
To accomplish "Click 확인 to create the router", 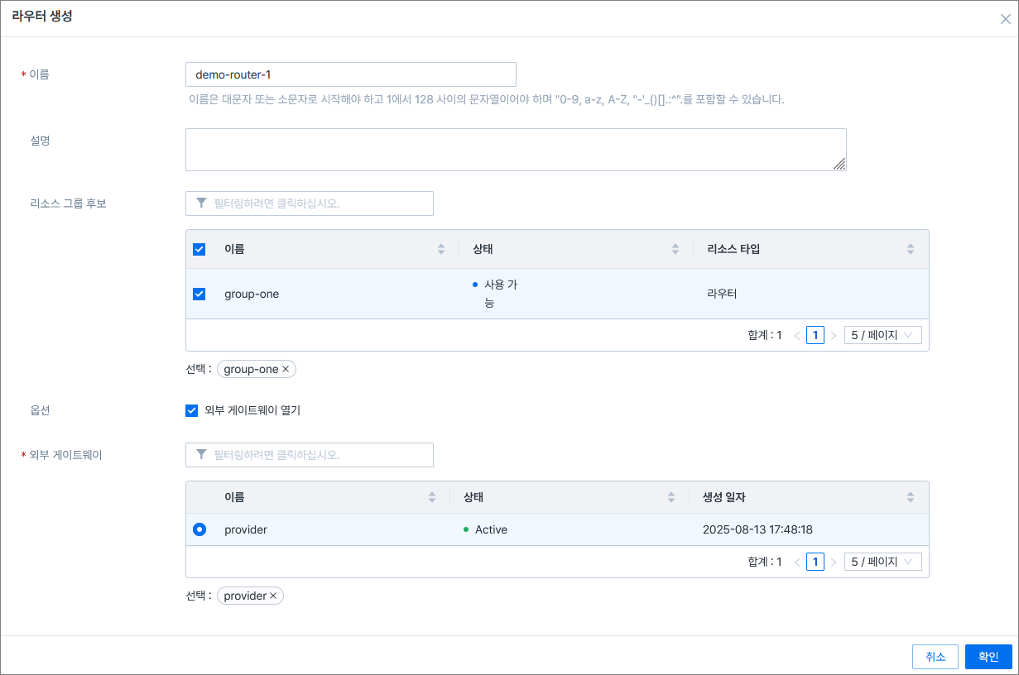I will coord(988,657).
